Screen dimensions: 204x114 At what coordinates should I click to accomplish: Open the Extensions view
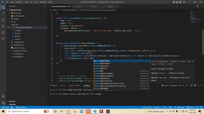pyautogui.click(x=3, y=32)
